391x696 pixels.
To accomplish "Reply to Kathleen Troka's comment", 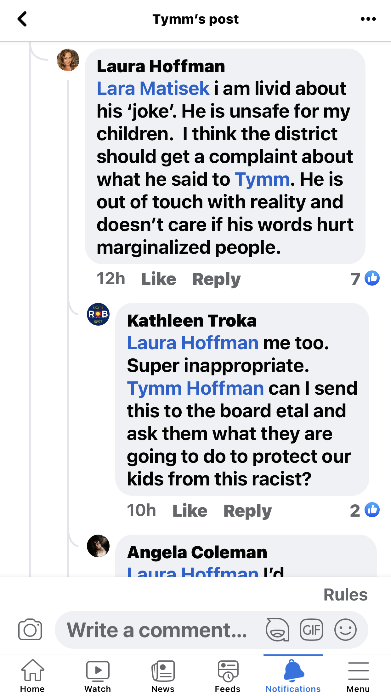I will point(247,511).
